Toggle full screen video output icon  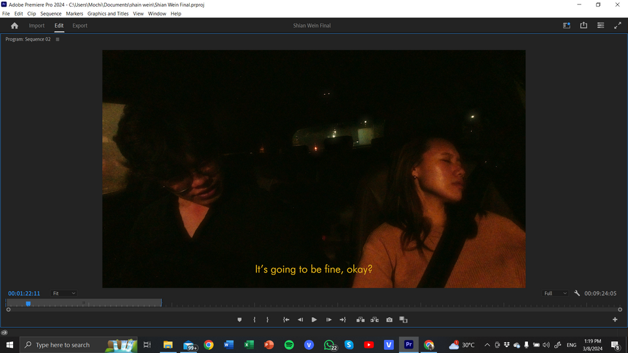coord(618,25)
